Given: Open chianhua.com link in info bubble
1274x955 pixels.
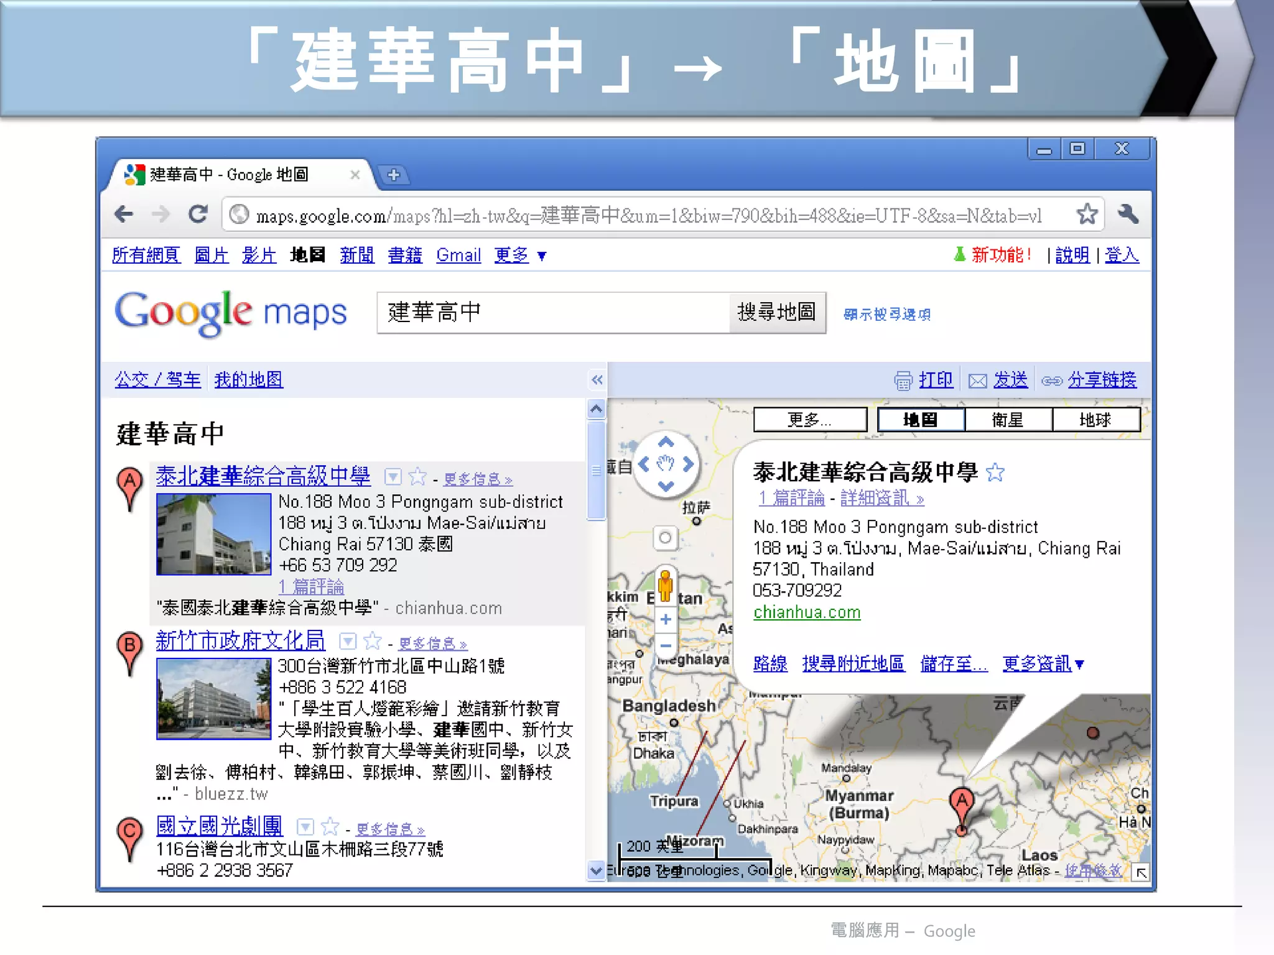Looking at the screenshot, I should (807, 612).
